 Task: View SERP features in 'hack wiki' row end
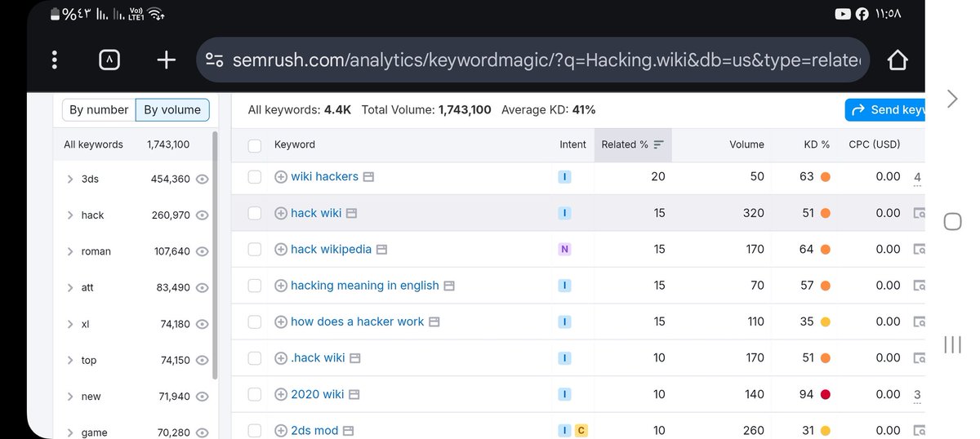pos(919,213)
